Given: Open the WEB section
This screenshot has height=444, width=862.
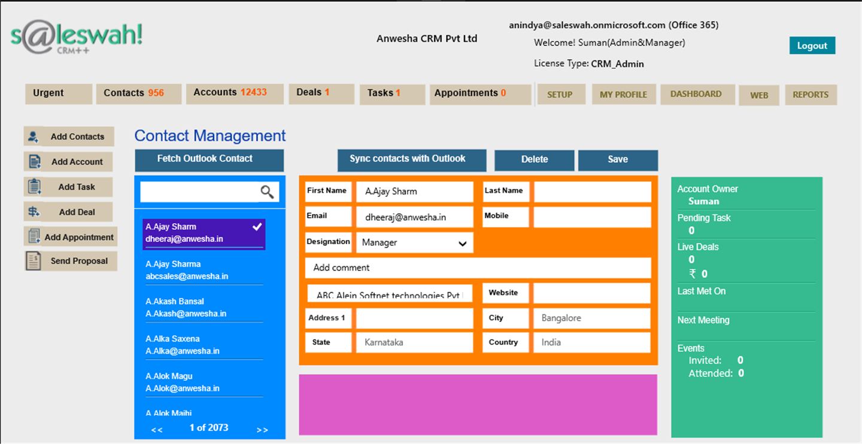Looking at the screenshot, I should pos(758,95).
